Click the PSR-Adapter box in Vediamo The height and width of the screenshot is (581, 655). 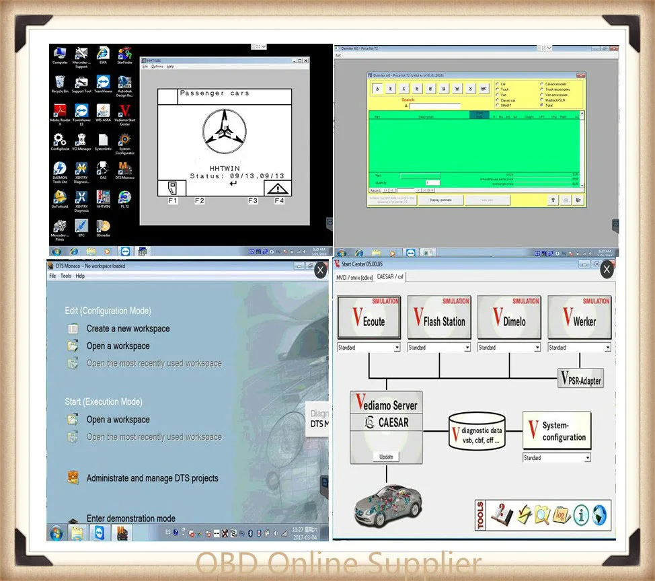[580, 379]
